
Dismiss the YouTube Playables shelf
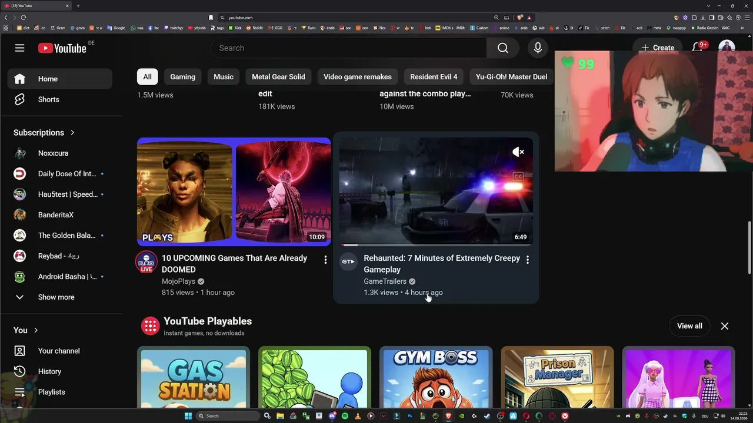point(725,326)
